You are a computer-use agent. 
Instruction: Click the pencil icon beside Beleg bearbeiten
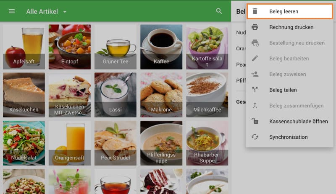tap(255, 59)
